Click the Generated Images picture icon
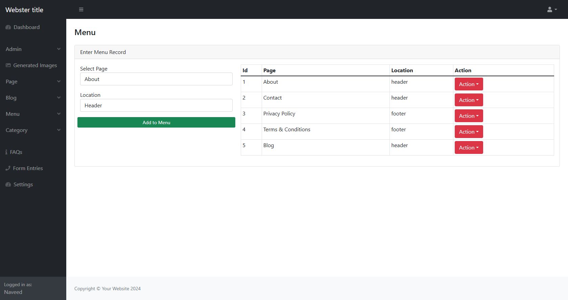This screenshot has height=300, width=568. (8, 65)
